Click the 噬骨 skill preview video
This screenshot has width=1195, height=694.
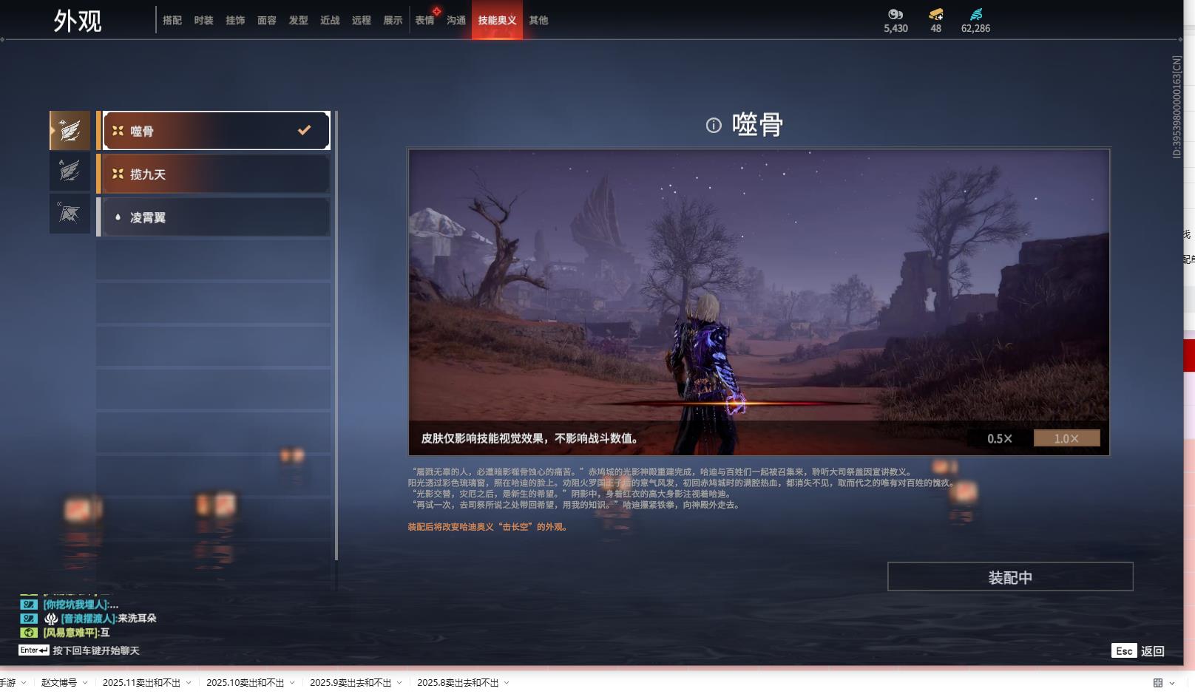tap(759, 302)
